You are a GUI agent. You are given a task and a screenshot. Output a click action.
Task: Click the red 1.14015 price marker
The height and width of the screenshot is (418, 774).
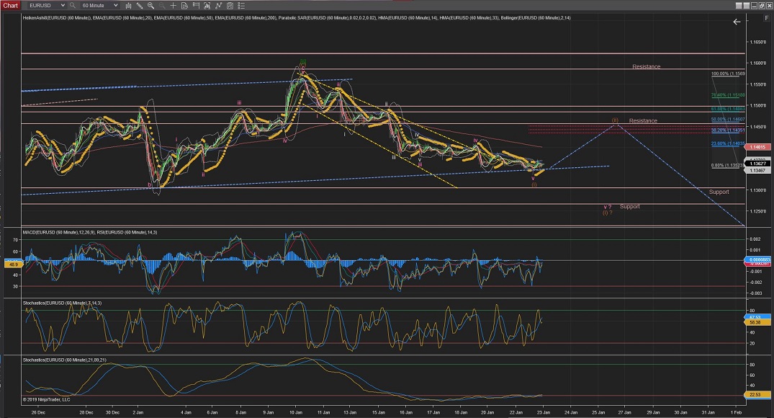click(x=757, y=147)
